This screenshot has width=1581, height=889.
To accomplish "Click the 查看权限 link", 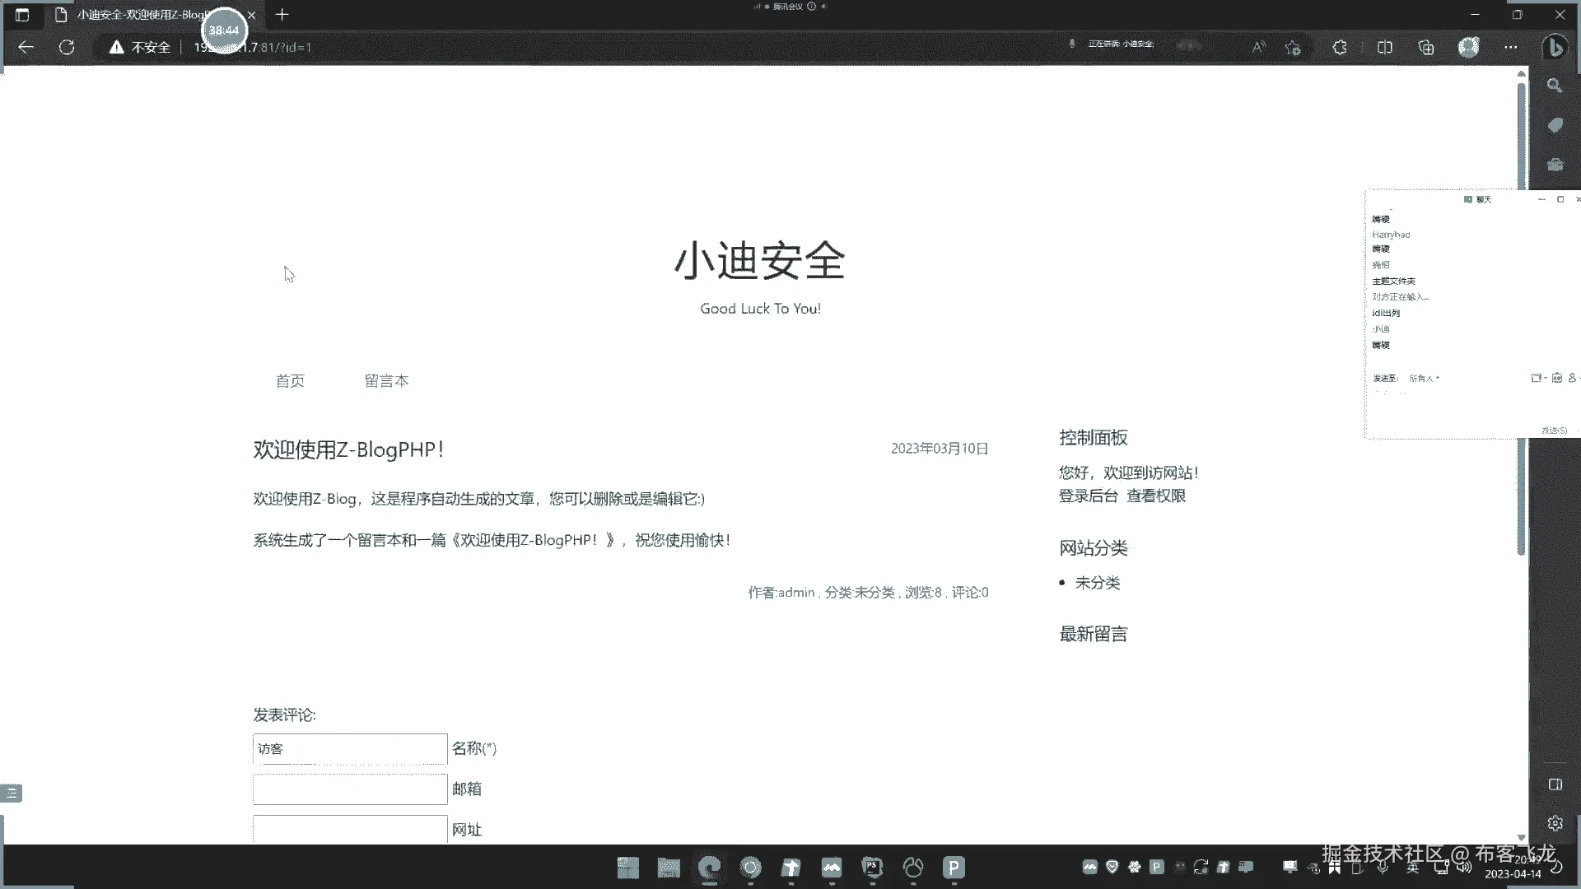I will pyautogui.click(x=1156, y=496).
